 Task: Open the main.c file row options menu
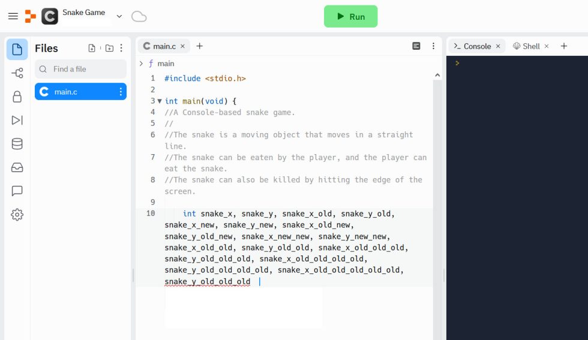point(121,92)
